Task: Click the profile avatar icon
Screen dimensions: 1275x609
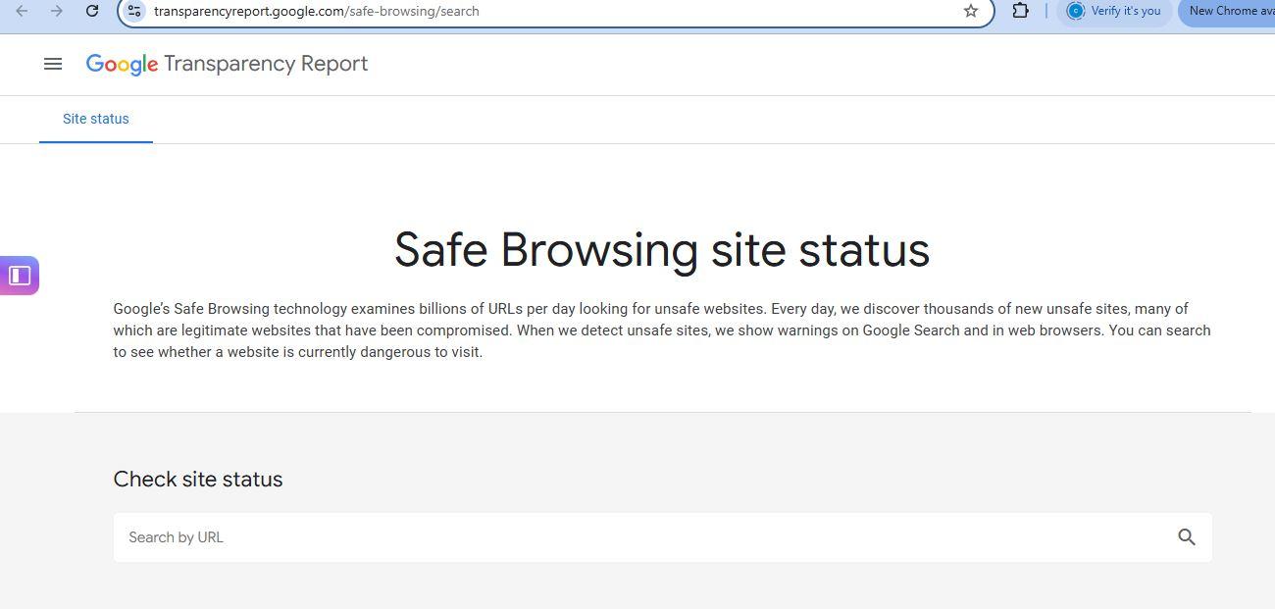Action: (x=1076, y=11)
